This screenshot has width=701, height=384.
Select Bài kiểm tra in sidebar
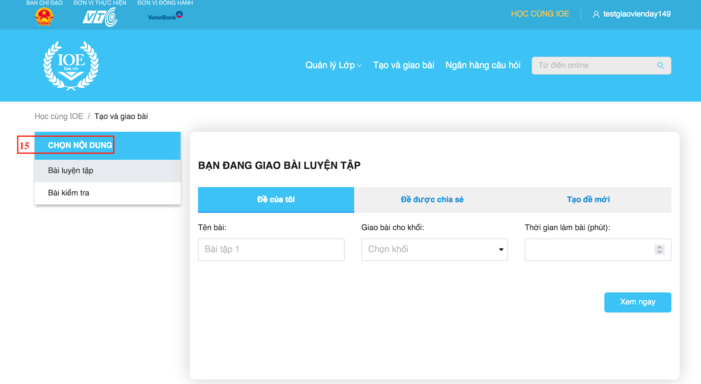pos(69,193)
